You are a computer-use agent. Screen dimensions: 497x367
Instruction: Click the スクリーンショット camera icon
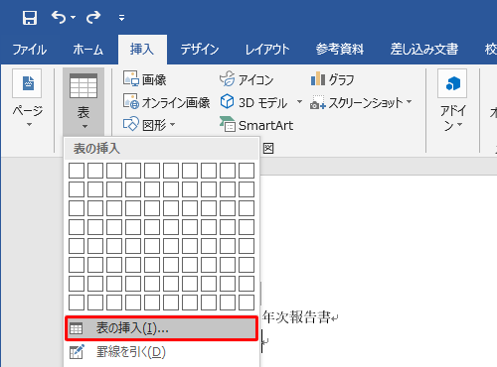click(x=318, y=102)
